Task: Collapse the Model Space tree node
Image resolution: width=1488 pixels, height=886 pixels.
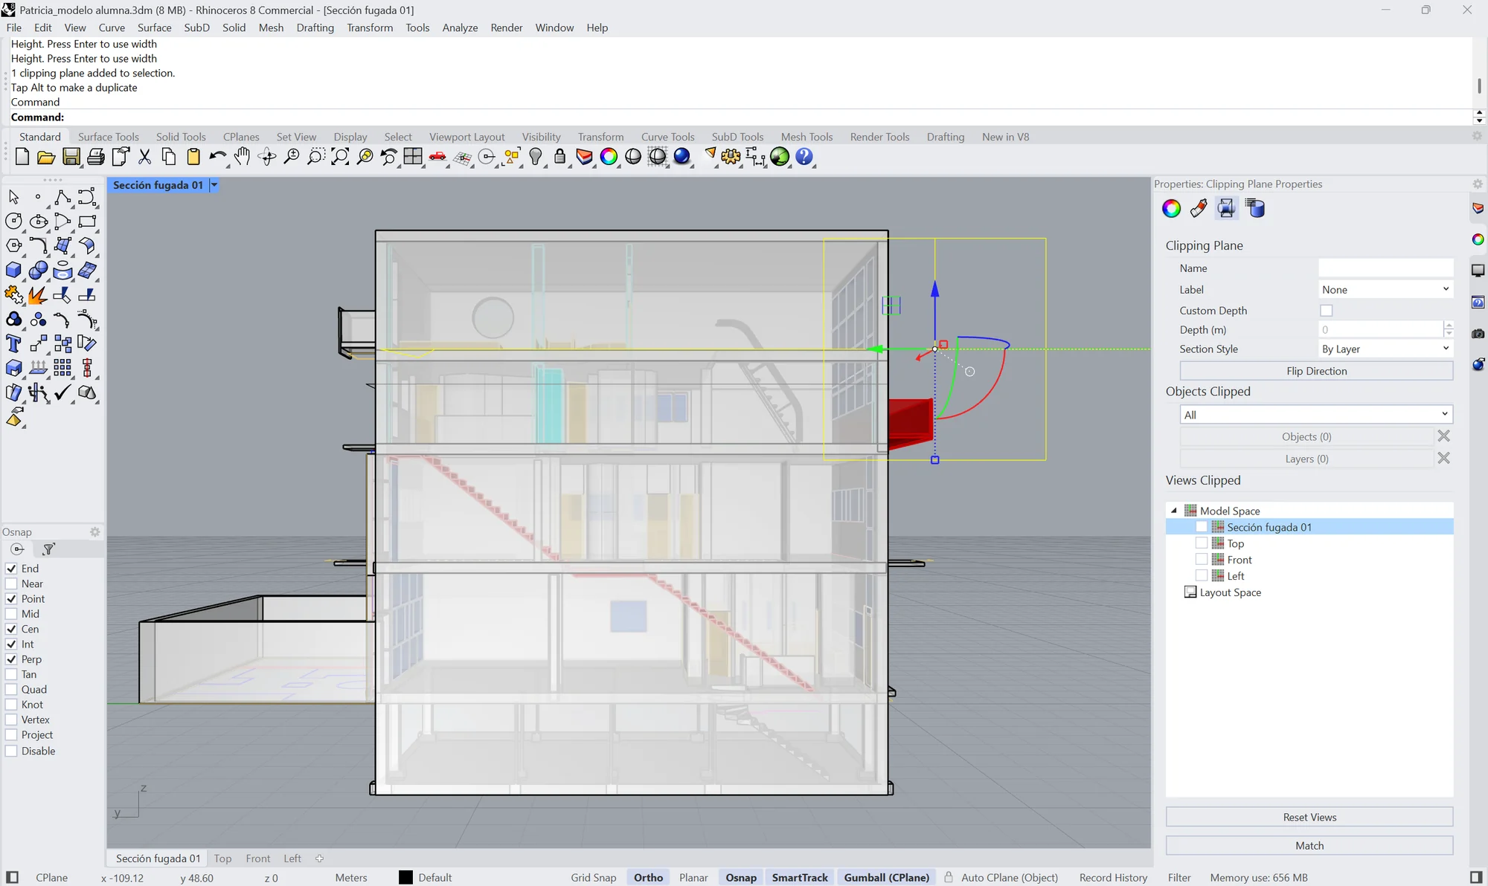Action: [x=1174, y=511]
